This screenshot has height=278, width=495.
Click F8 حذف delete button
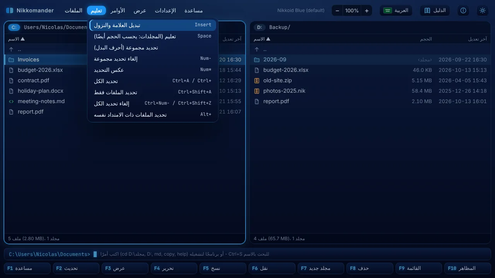(370, 268)
